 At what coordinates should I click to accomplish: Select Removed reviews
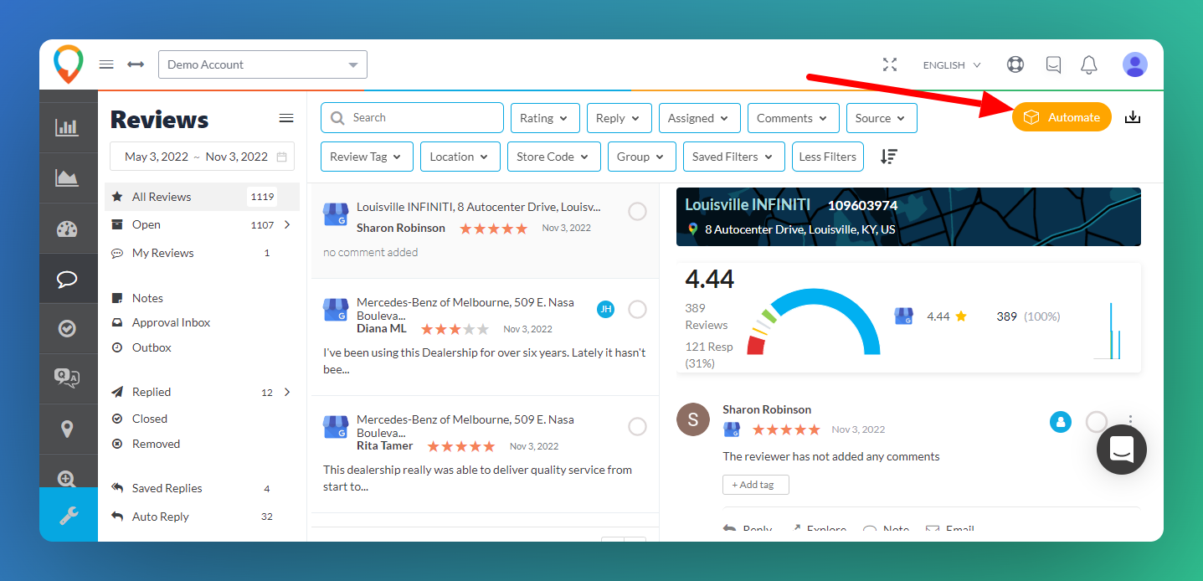156,444
